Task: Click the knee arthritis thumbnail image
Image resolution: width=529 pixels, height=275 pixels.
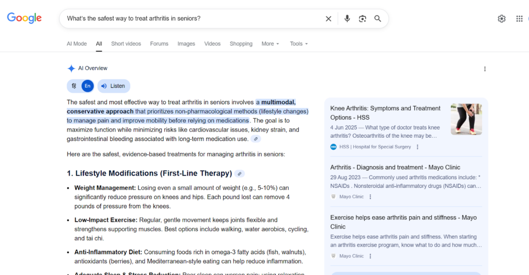Action: (466, 119)
